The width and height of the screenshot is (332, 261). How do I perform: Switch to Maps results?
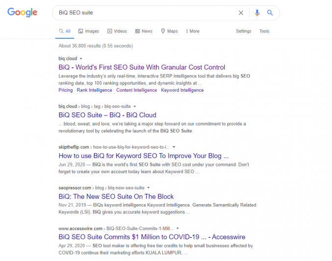169,31
